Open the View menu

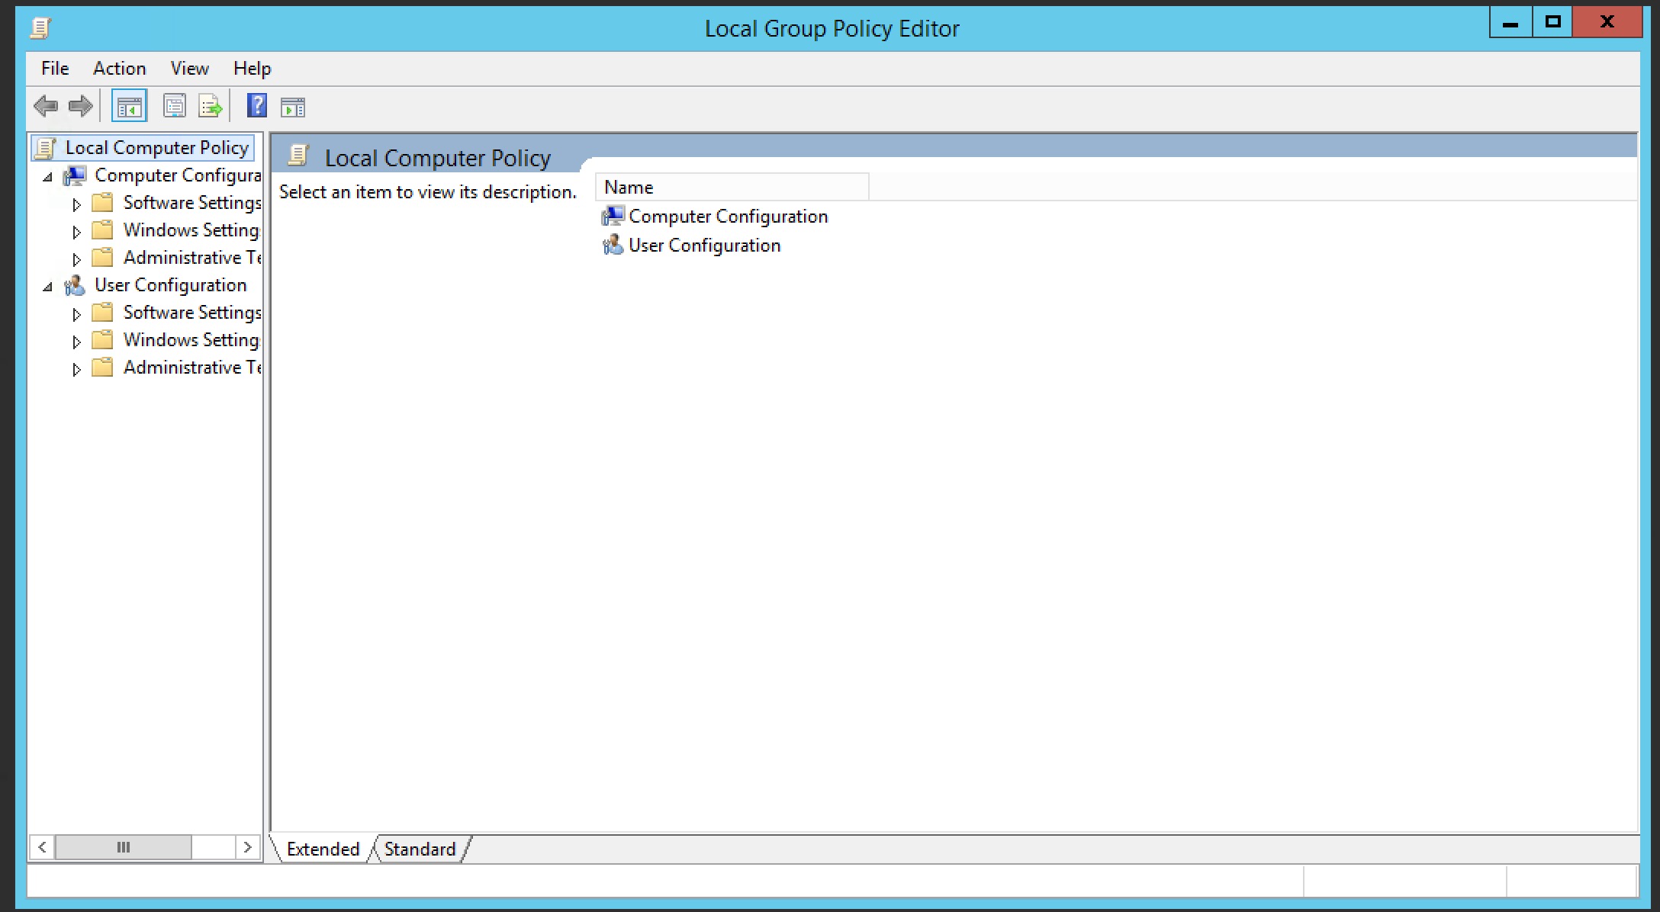click(x=189, y=69)
